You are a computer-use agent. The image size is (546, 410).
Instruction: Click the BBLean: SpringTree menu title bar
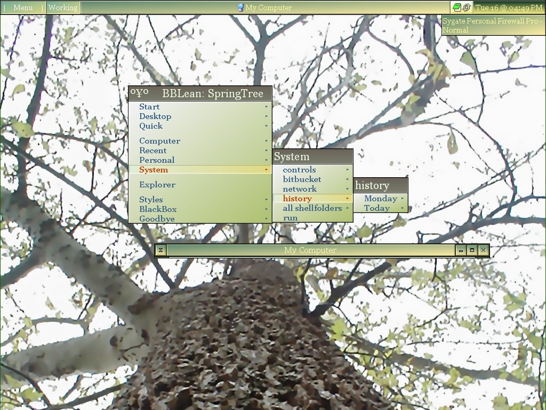click(x=200, y=93)
